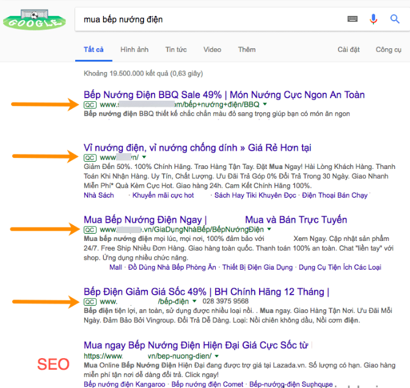Expand arrow beside the /bếp-điện ad URL
The image size is (410, 388).
194,301
